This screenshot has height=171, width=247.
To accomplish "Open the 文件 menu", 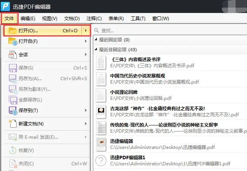I will coord(9,18).
